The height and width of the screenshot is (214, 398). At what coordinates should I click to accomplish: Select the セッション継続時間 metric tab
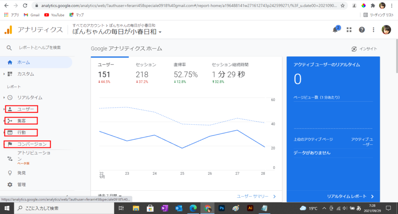[230, 73]
